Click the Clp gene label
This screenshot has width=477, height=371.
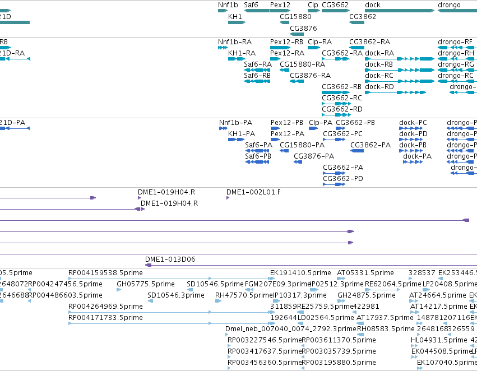coord(313,5)
